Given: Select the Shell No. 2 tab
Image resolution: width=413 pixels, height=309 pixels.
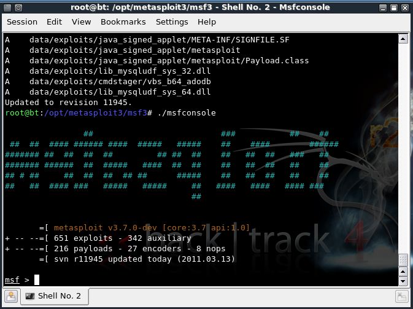Looking at the screenshot, I should tap(54, 296).
